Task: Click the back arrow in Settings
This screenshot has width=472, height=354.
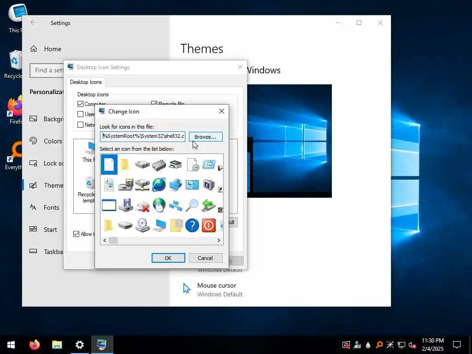Action: 33,23
